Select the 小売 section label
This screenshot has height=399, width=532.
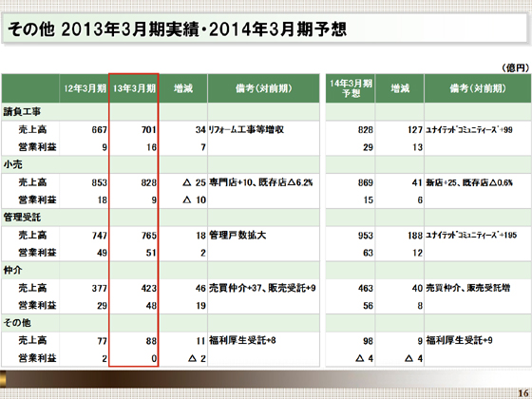13,164
